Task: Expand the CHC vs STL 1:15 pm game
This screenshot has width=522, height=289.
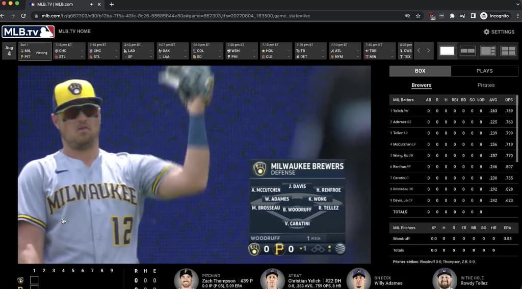Action: [x=69, y=51]
